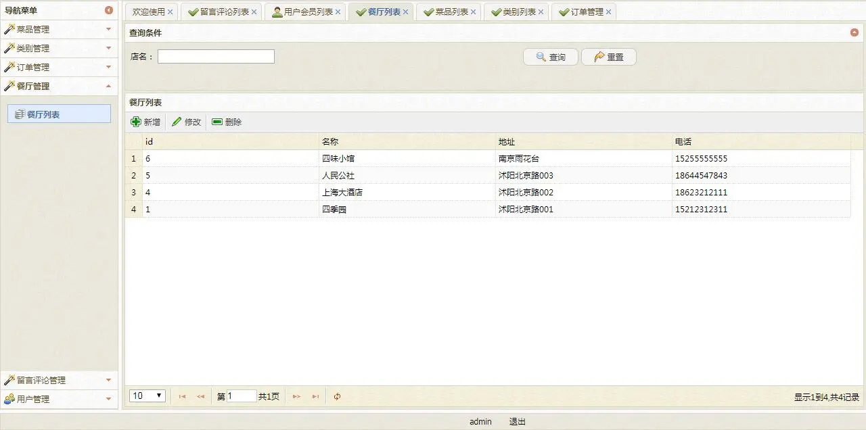This screenshot has height=430, width=866.
Task: Click phone number 18623212111
Action: click(701, 193)
